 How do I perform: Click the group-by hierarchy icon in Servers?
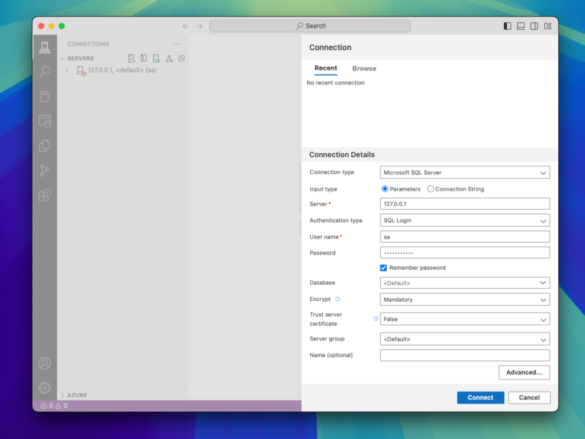(x=169, y=59)
